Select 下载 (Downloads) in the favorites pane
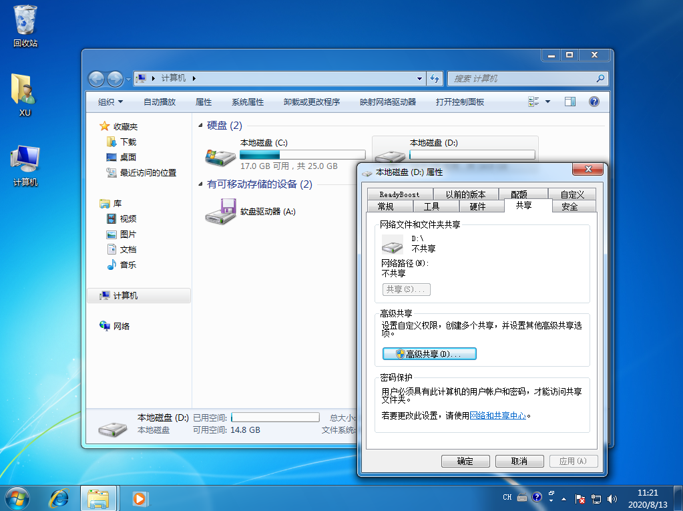The height and width of the screenshot is (511, 683). pyautogui.click(x=128, y=142)
